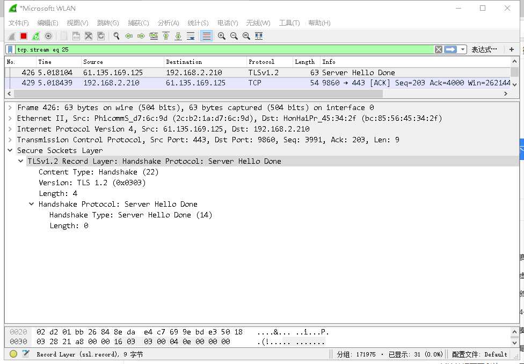This screenshot has width=524, height=364.
Task: Sort by the Protocol column header
Action: click(270, 62)
